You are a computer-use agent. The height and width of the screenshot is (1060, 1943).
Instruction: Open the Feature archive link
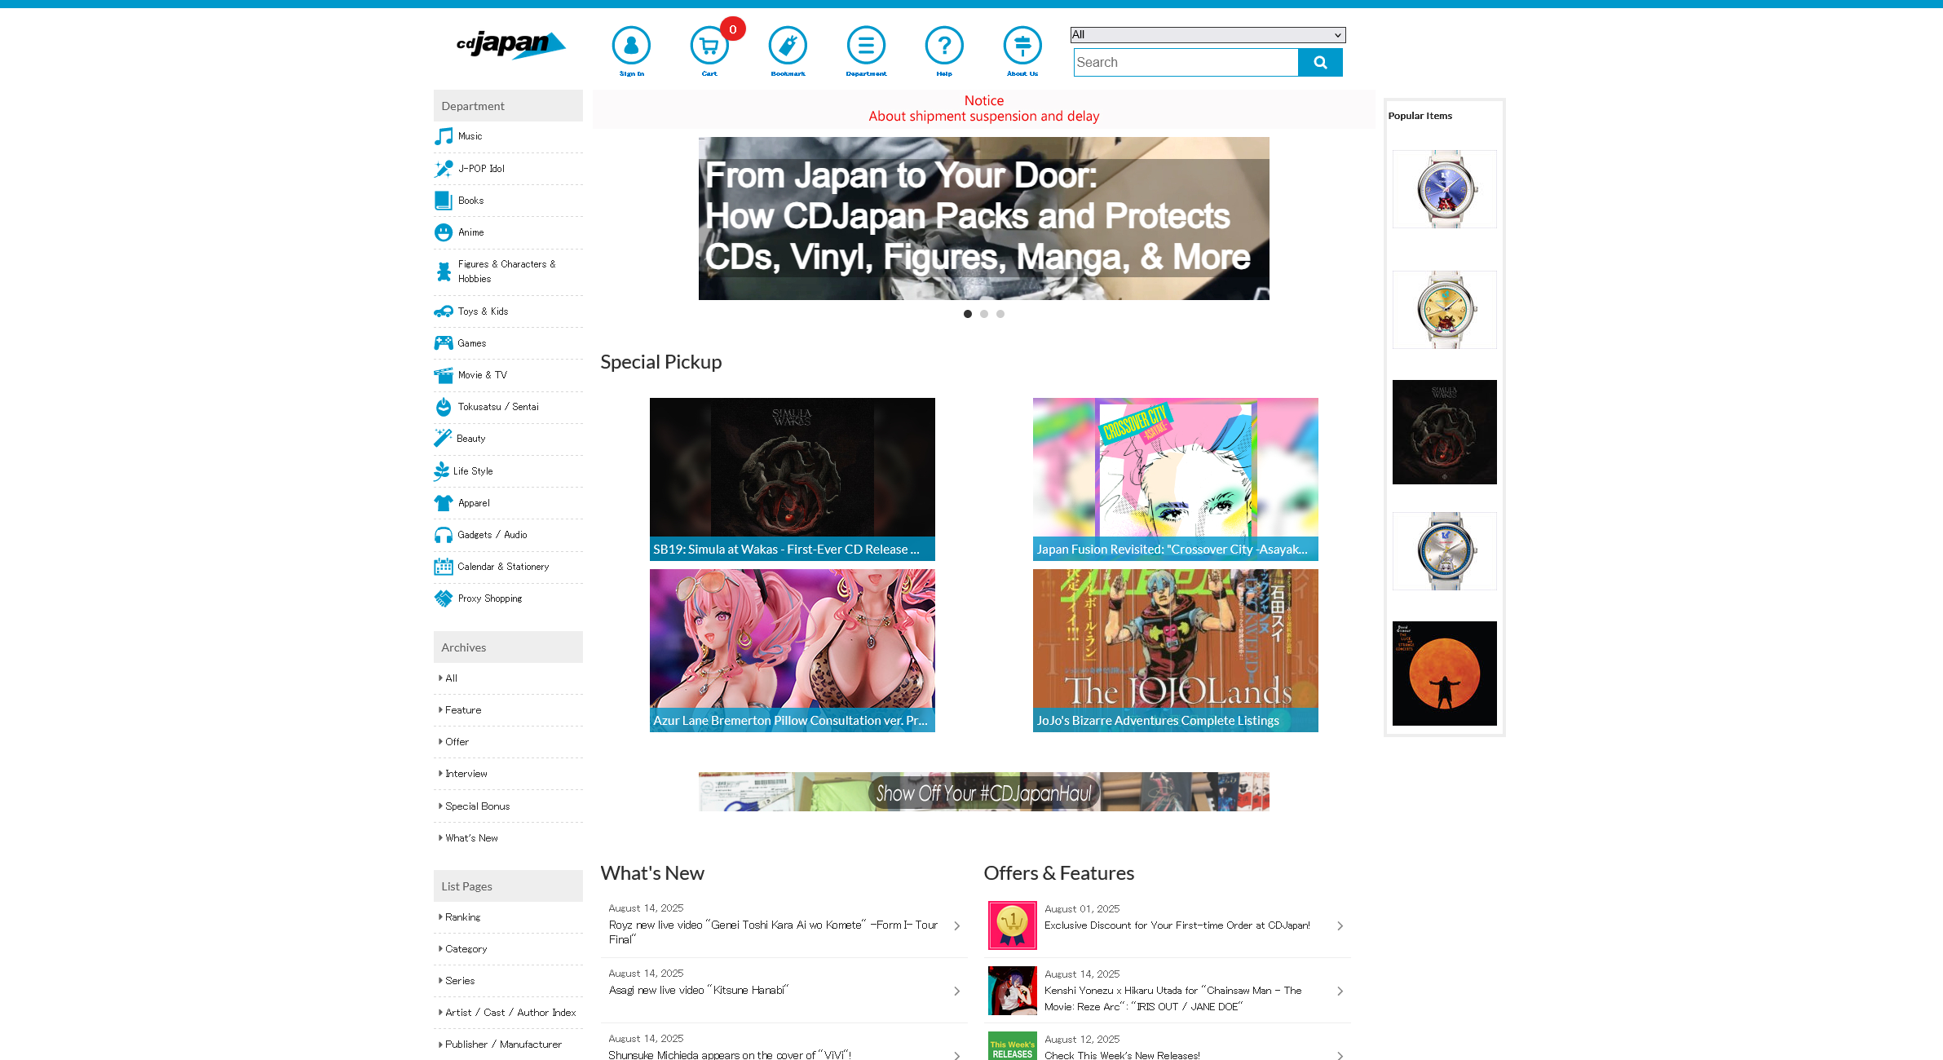(x=463, y=710)
